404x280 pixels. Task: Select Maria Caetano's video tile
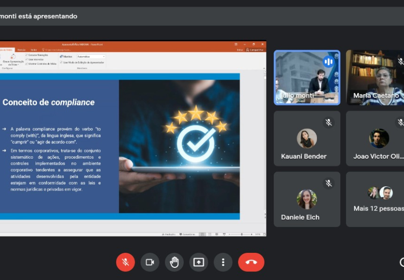(x=375, y=78)
